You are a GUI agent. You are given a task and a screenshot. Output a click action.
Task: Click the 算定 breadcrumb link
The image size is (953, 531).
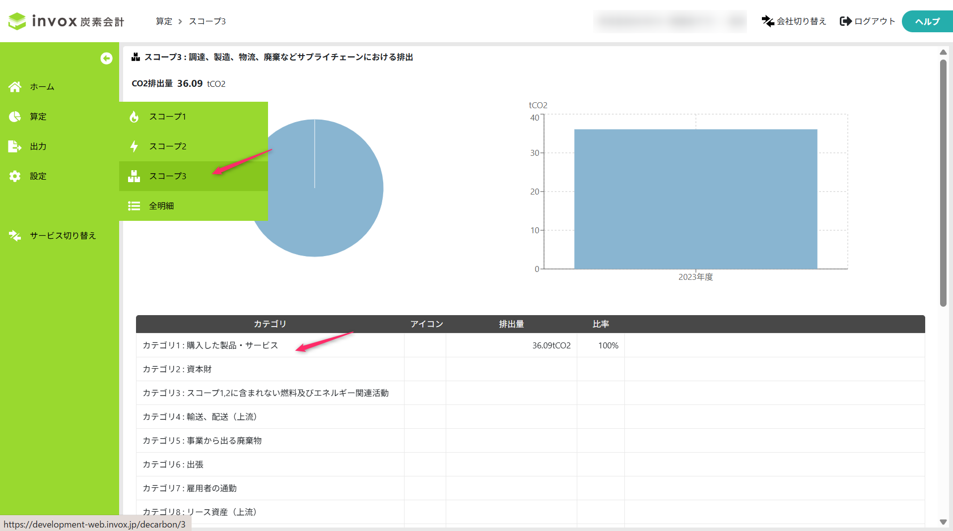click(x=164, y=21)
